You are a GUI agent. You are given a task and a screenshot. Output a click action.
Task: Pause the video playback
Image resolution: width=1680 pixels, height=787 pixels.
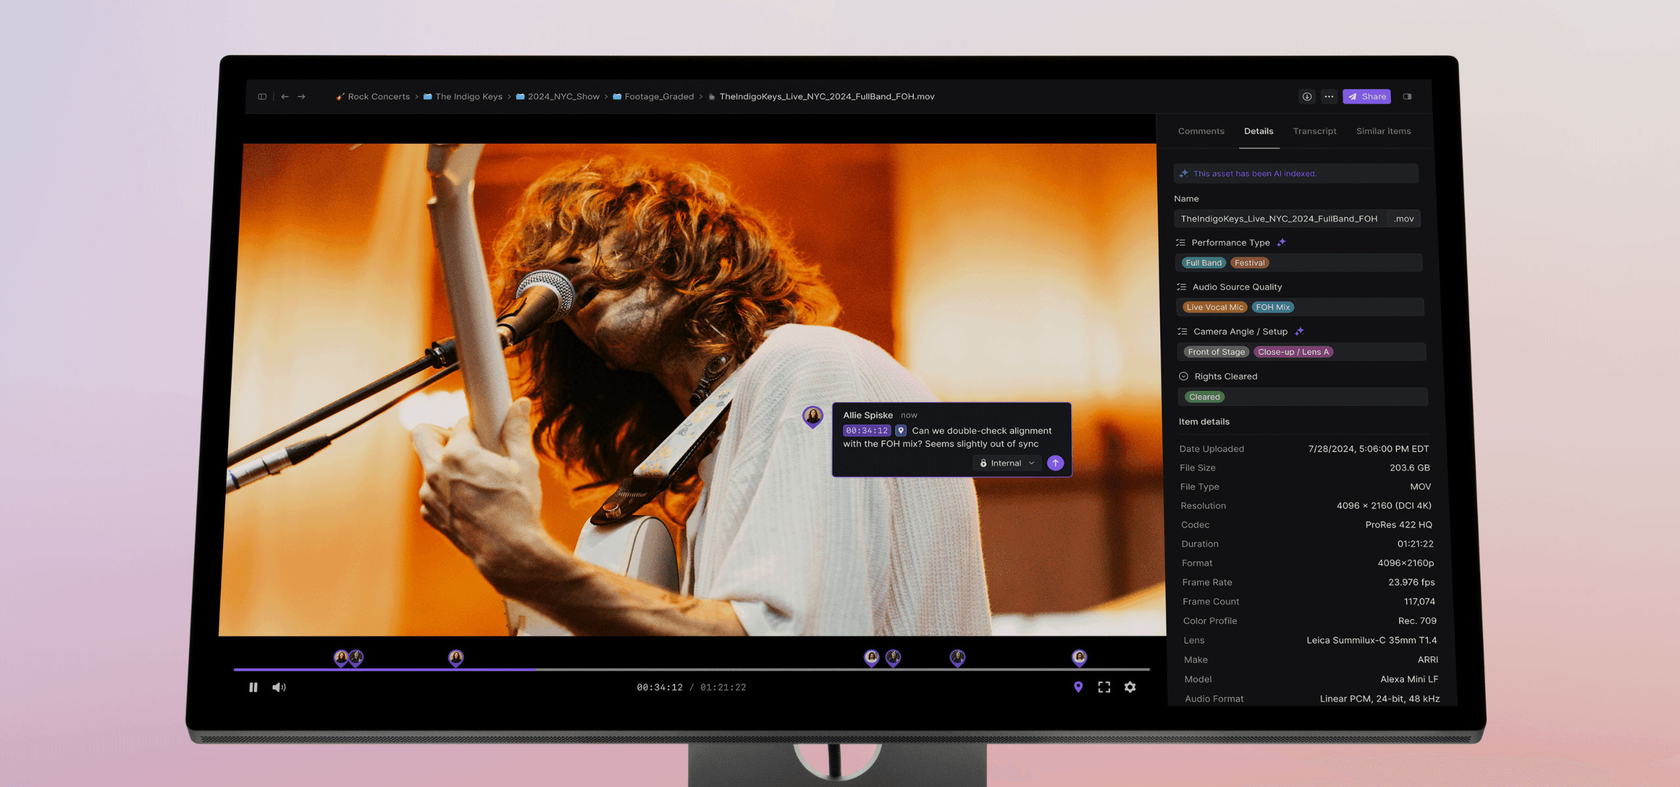(253, 687)
